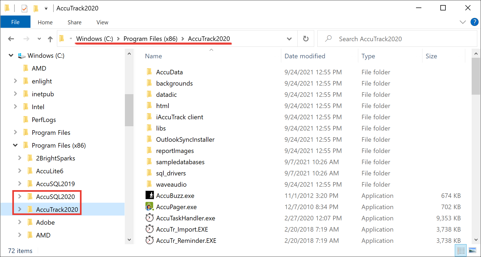This screenshot has height=257, width=481.
Task: Click the Properties quick access toolbar icon
Action: (x=24, y=9)
